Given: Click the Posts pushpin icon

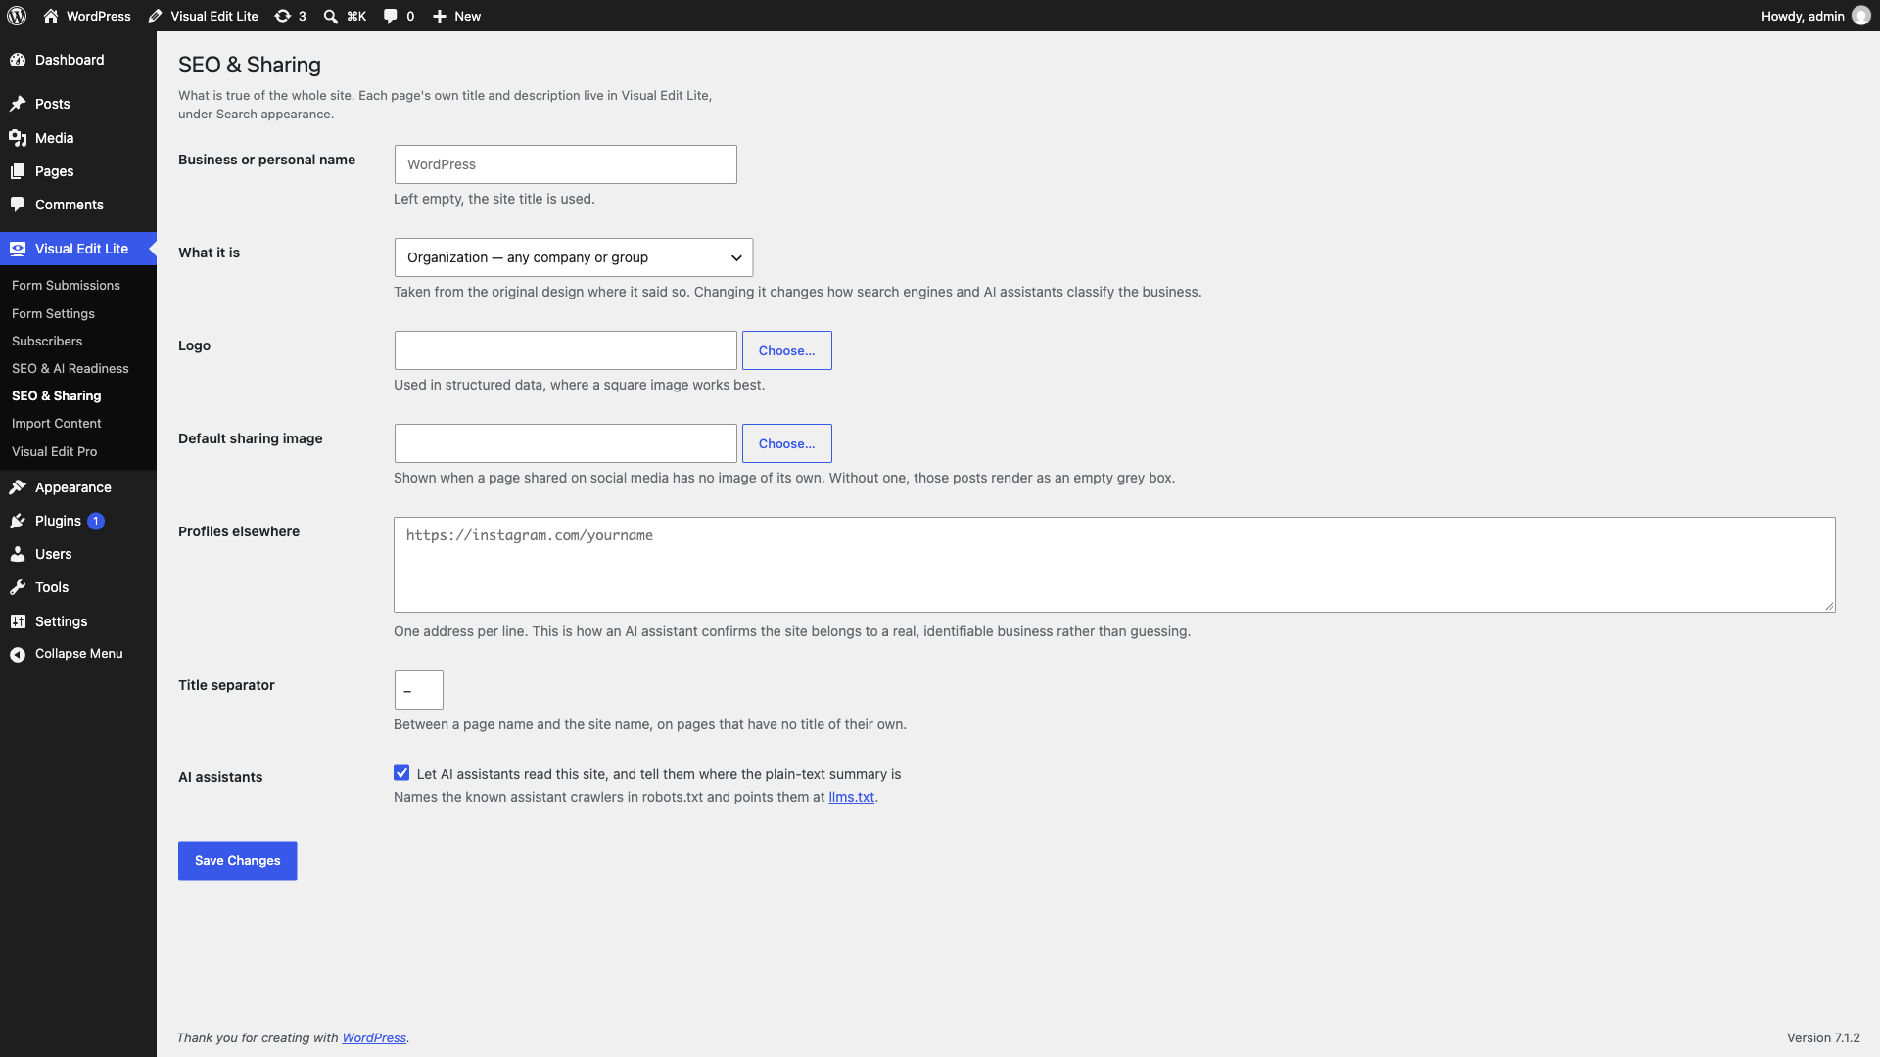Looking at the screenshot, I should click(18, 104).
